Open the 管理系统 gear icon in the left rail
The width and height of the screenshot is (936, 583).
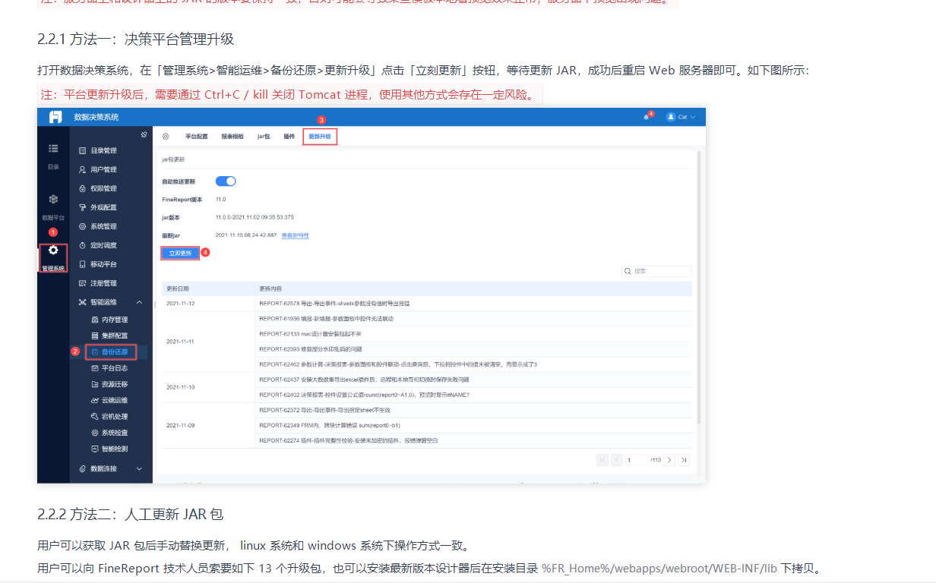click(x=53, y=250)
